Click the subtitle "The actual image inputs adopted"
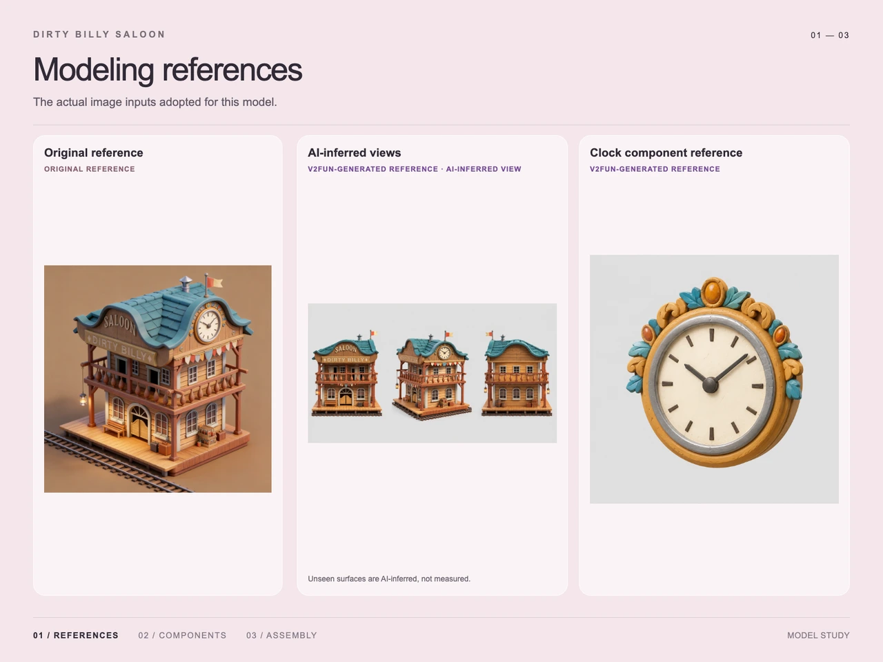Screen dimensions: 883x662 (x=155, y=102)
